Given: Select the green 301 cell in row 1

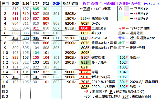Looking at the screenshot, I should [x=46, y=9].
